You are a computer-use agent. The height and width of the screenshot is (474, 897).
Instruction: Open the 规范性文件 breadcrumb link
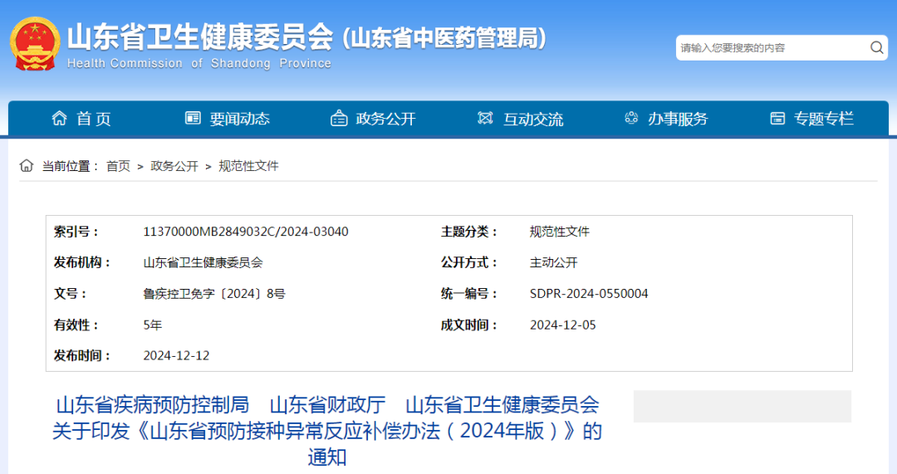pyautogui.click(x=248, y=166)
